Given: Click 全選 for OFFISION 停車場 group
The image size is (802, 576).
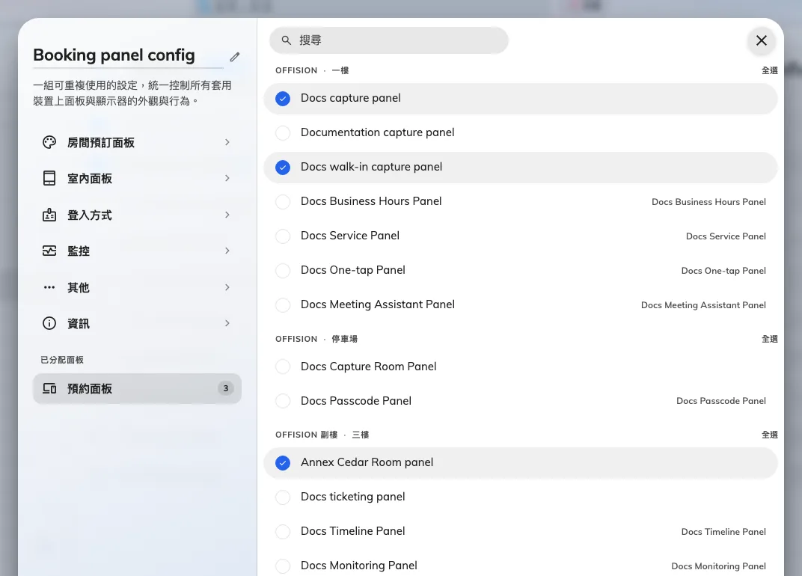Looking at the screenshot, I should [769, 339].
